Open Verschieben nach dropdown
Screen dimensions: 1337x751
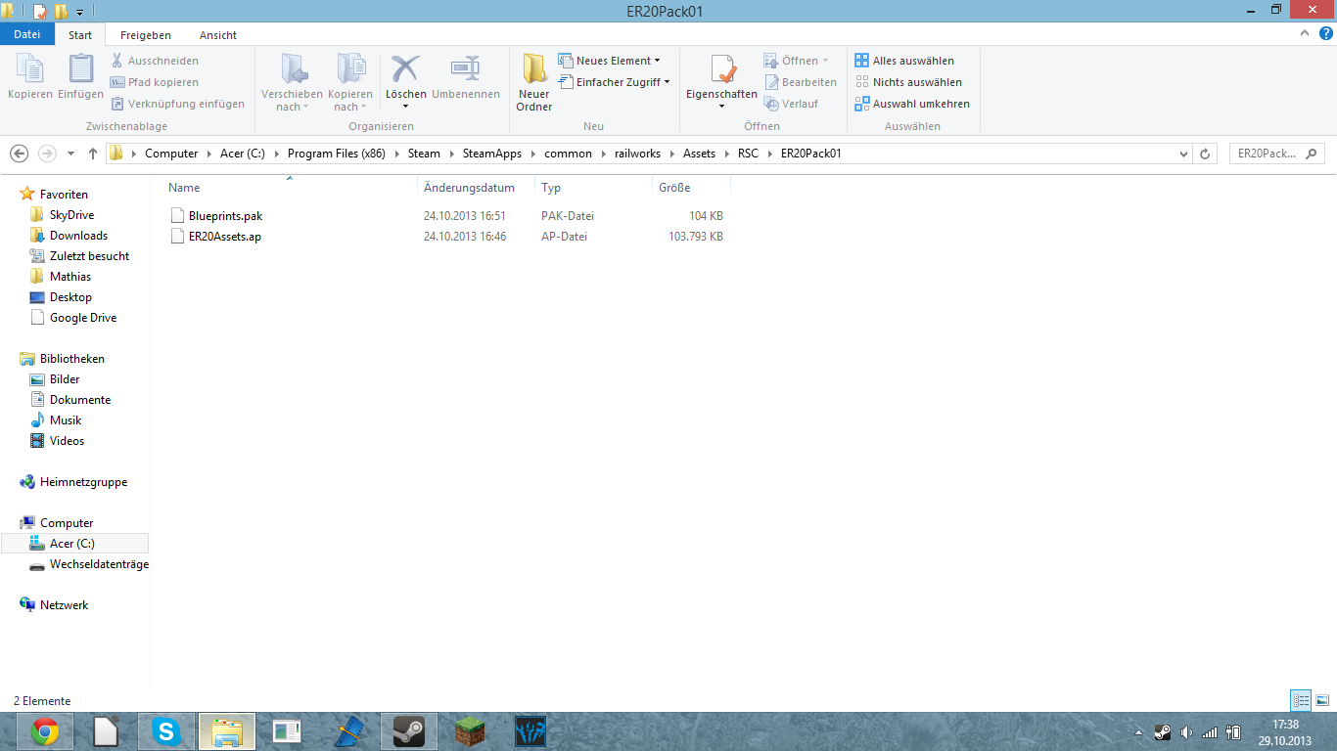click(292, 82)
